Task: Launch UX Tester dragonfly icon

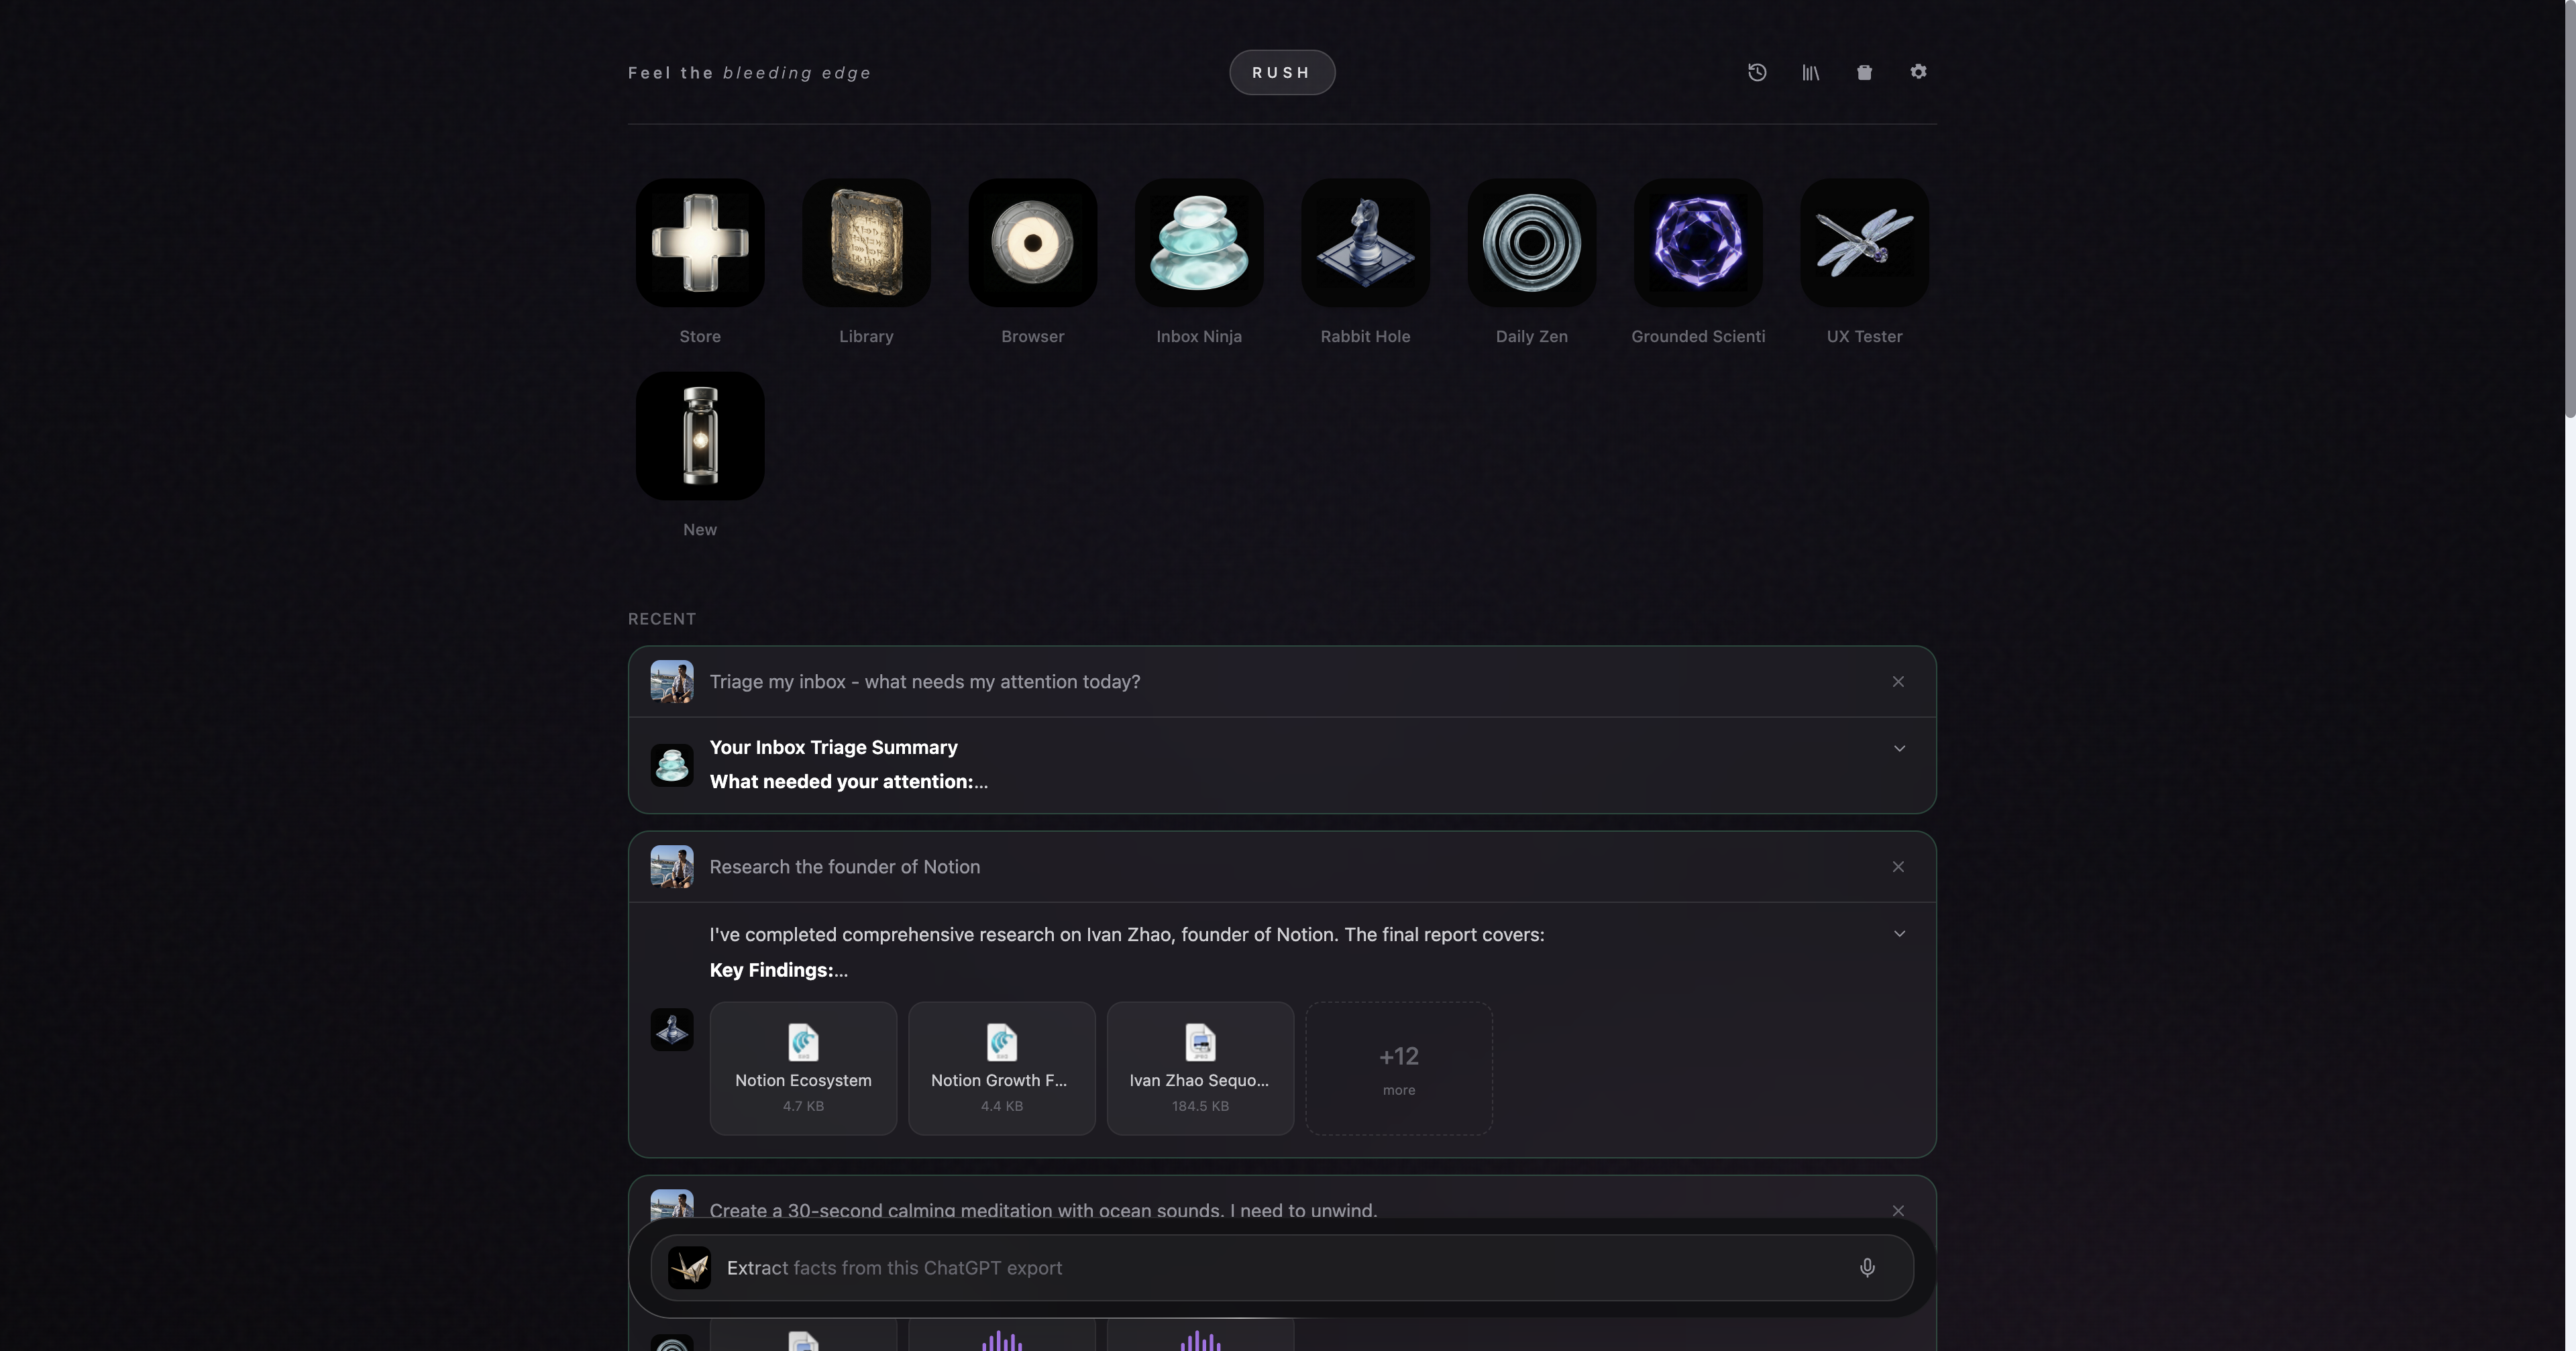Action: 1864,243
